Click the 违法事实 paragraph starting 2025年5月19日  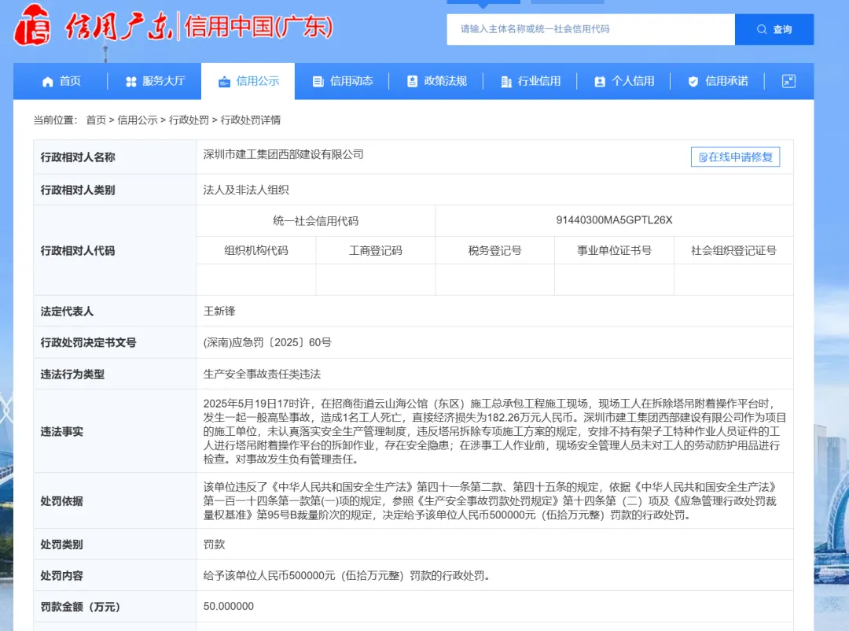[x=494, y=431]
